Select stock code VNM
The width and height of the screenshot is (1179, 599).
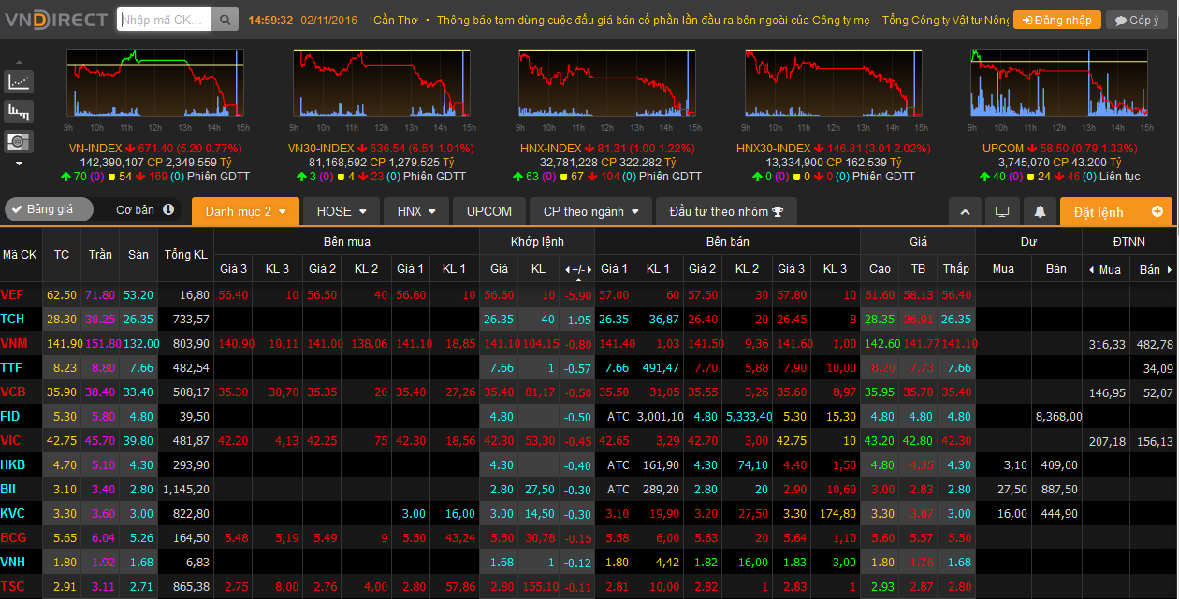tap(13, 343)
